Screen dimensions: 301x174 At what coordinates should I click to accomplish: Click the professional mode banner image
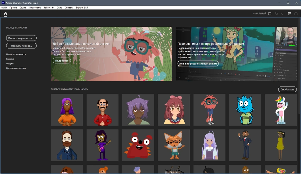pyautogui.click(x=236, y=54)
